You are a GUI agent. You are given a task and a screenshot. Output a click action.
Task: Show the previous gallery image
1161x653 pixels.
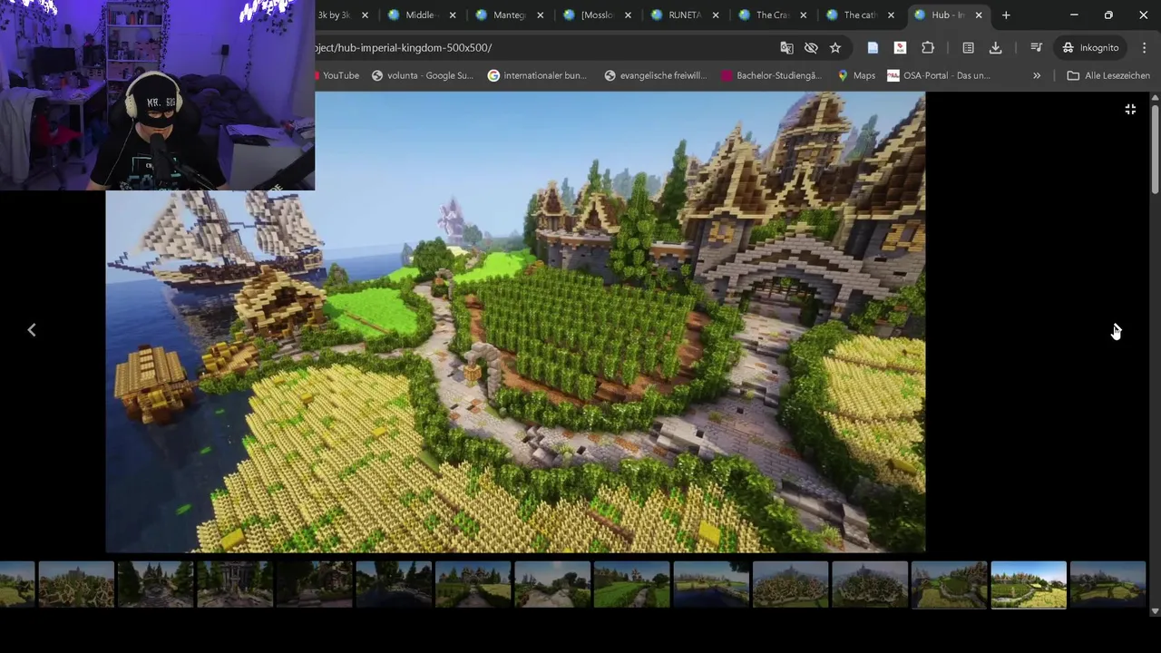tap(32, 330)
